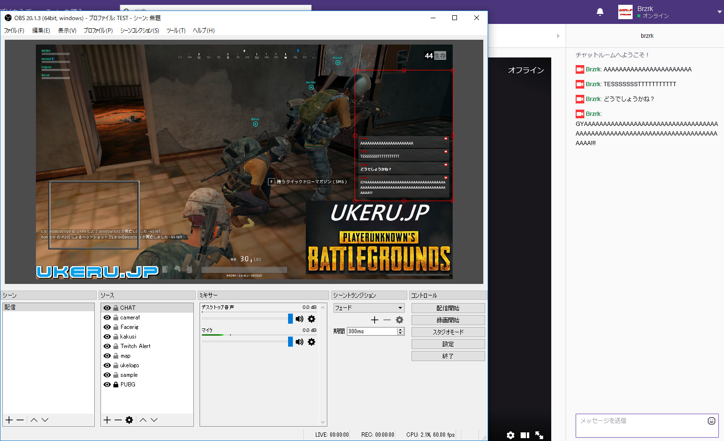This screenshot has height=441, width=724.
Task: Click the 録画開始 start recording button
Action: (x=448, y=320)
